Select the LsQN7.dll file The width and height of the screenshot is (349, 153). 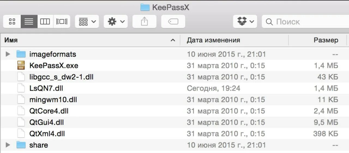(46, 88)
